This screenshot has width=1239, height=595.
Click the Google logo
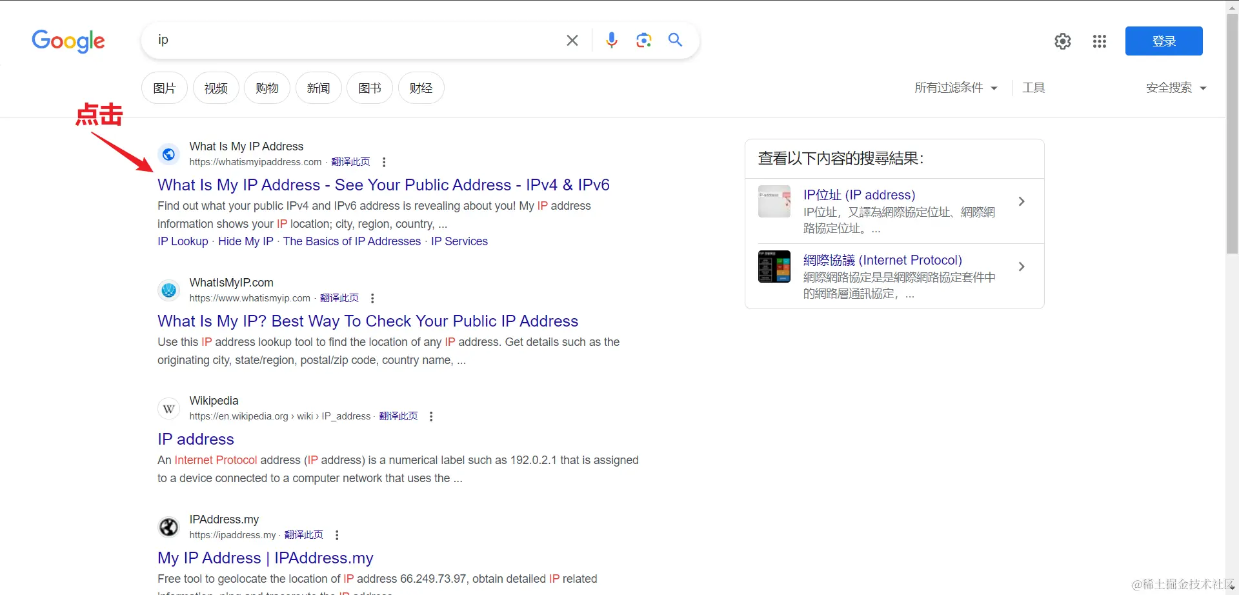coord(68,41)
